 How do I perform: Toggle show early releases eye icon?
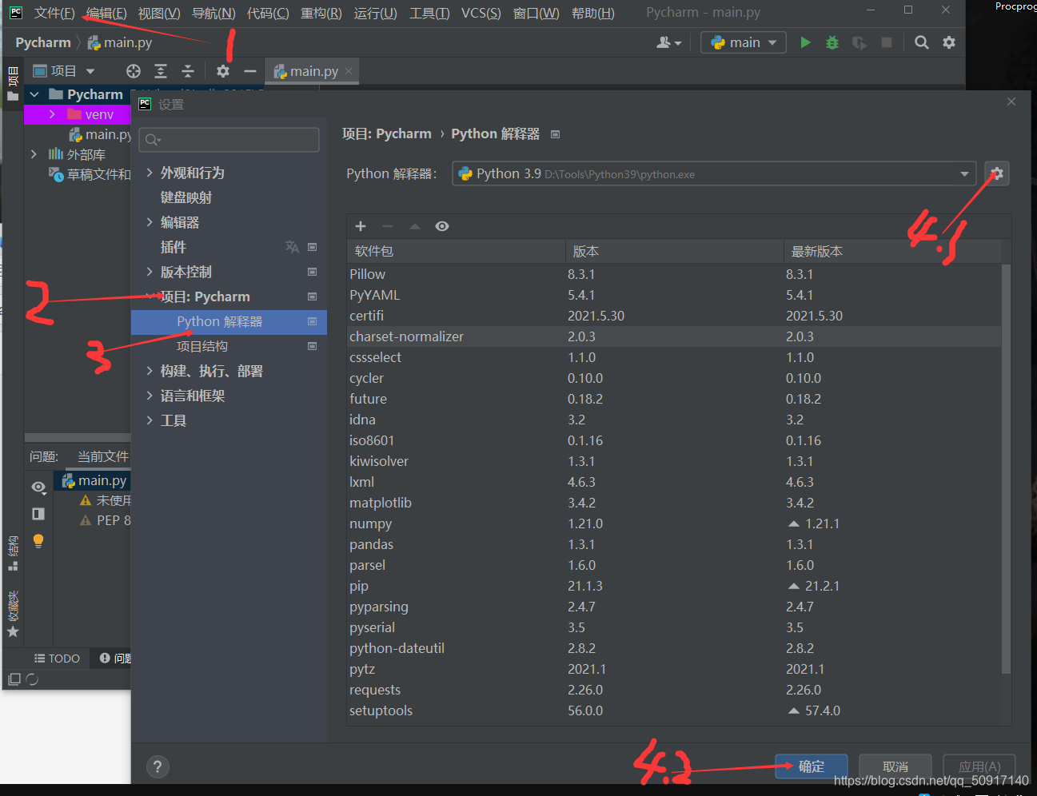point(442,226)
